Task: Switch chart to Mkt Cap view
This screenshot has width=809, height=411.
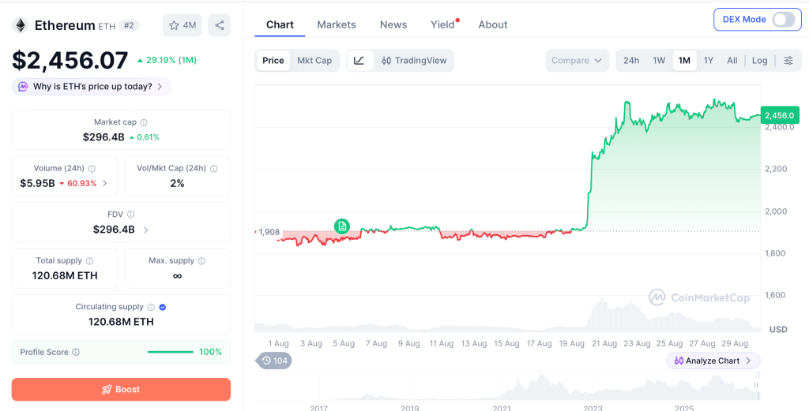Action: tap(314, 60)
